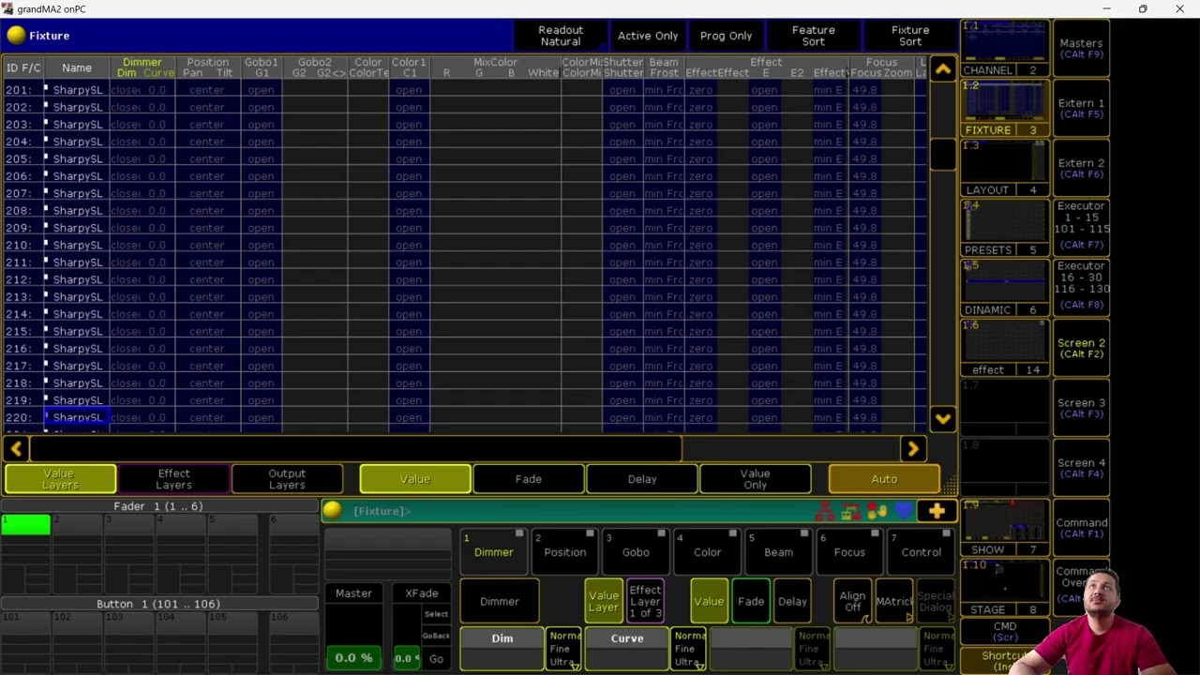Screen dimensions: 1200x675
Task: Open the PRESETS view thumbnail
Action: pos(1004,230)
